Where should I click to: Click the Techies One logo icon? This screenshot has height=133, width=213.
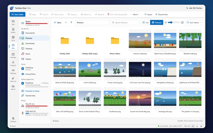coord(12,8)
